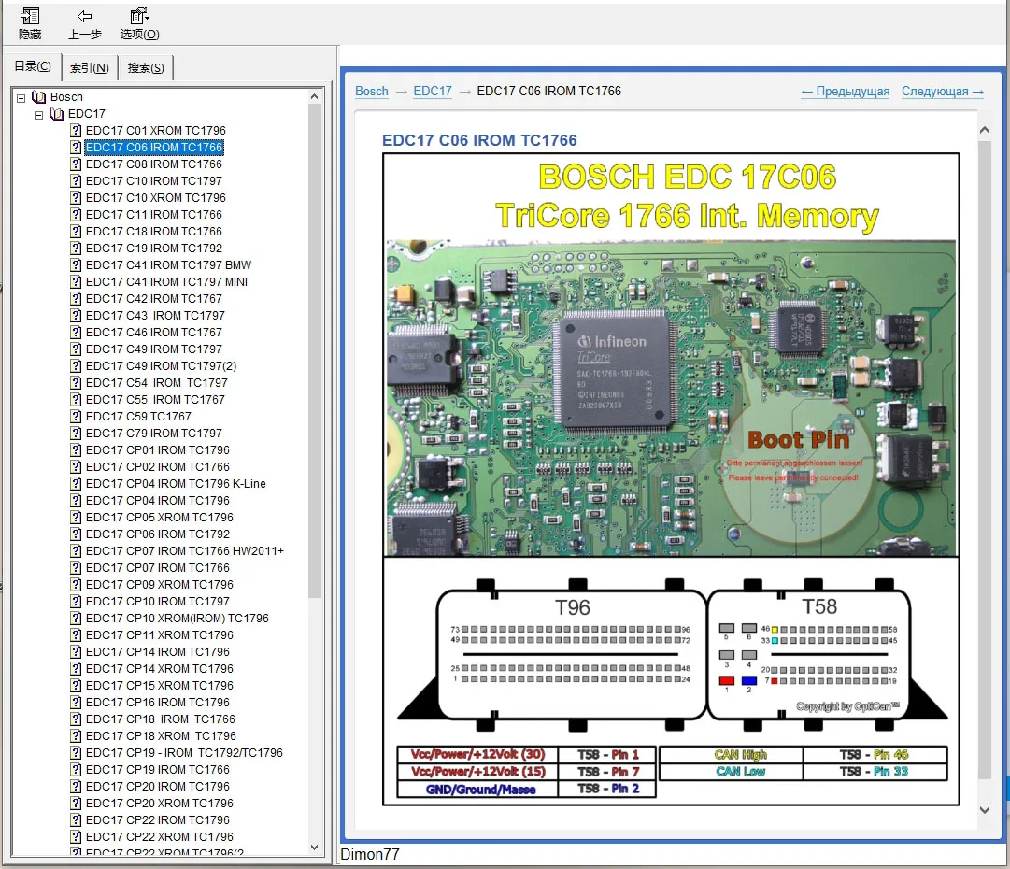
Task: Click topic icon for EDC17 CP09 XROM TC1796
Action: 76,584
